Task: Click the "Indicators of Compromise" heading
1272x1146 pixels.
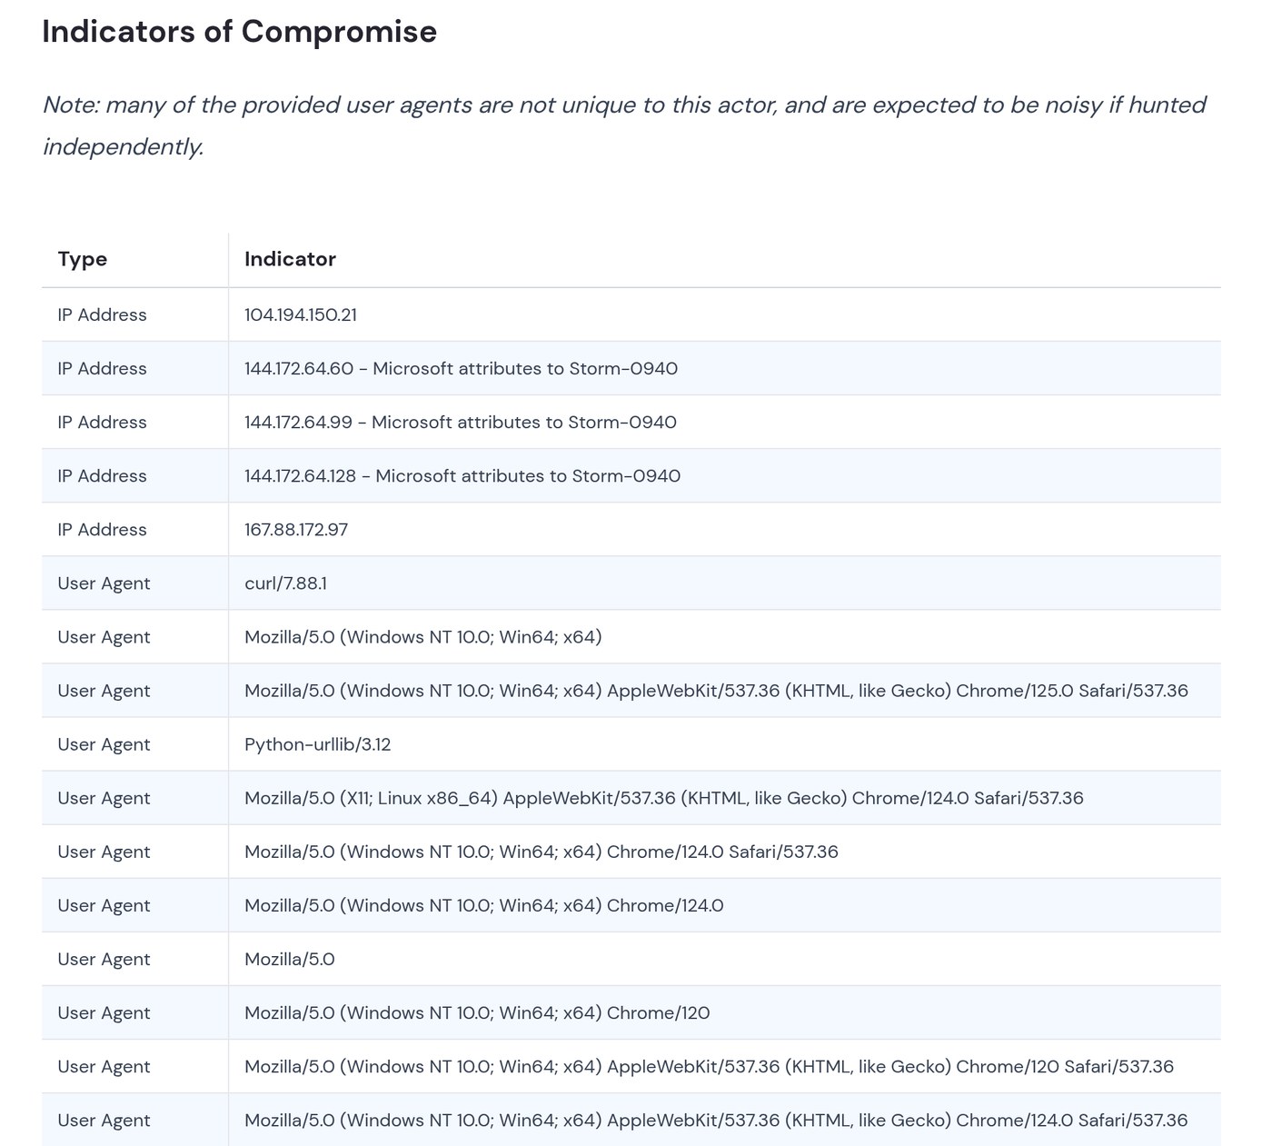Action: [239, 32]
